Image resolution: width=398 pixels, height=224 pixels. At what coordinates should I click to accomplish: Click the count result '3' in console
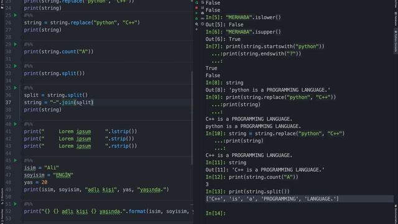pos(207,184)
